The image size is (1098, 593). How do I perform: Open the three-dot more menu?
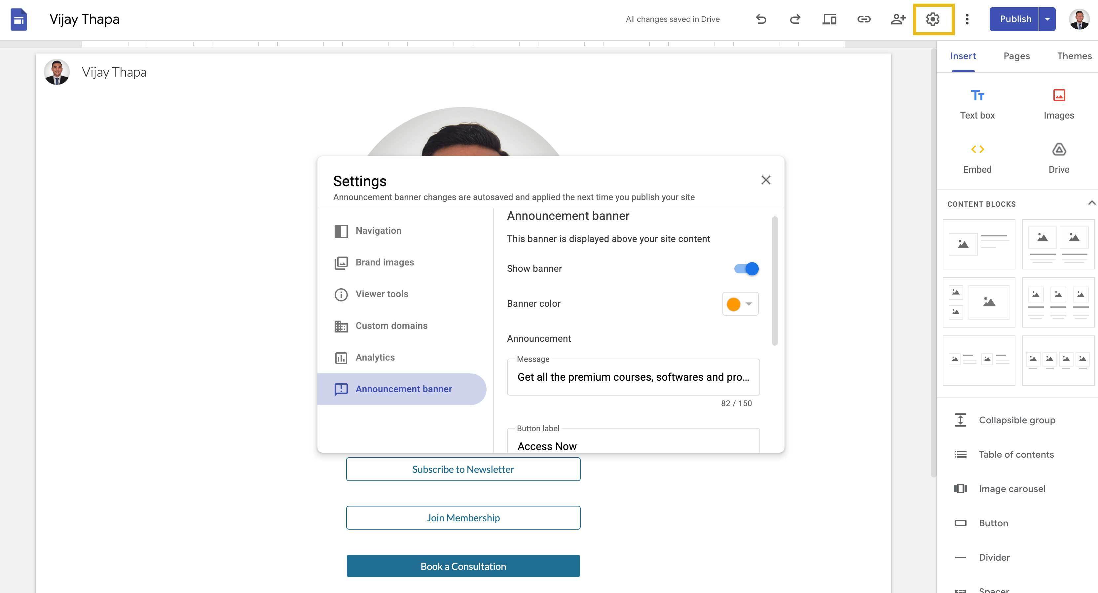point(967,19)
